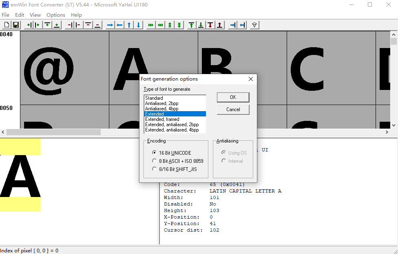Open the Help menu
398x254 pixels.
76,15
